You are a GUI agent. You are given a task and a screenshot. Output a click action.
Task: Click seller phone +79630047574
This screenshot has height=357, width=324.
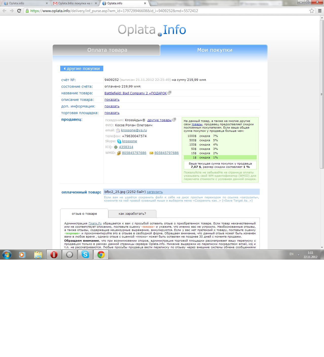coord(134,136)
